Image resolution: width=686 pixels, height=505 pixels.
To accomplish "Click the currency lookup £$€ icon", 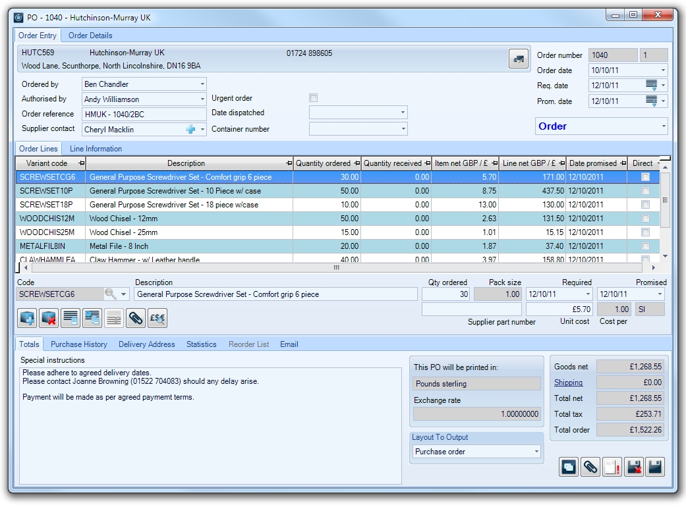I will [x=157, y=319].
